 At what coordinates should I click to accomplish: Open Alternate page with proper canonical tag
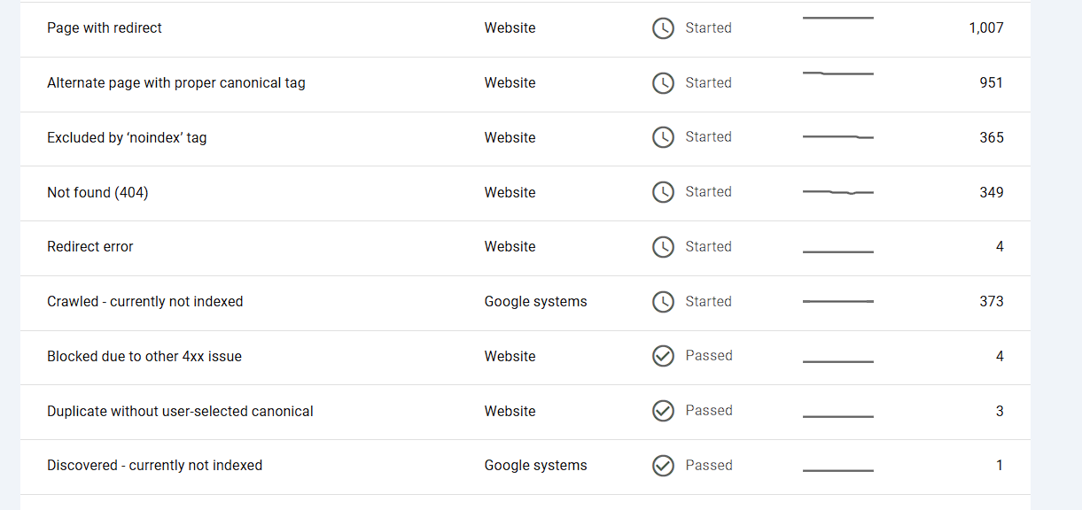175,83
